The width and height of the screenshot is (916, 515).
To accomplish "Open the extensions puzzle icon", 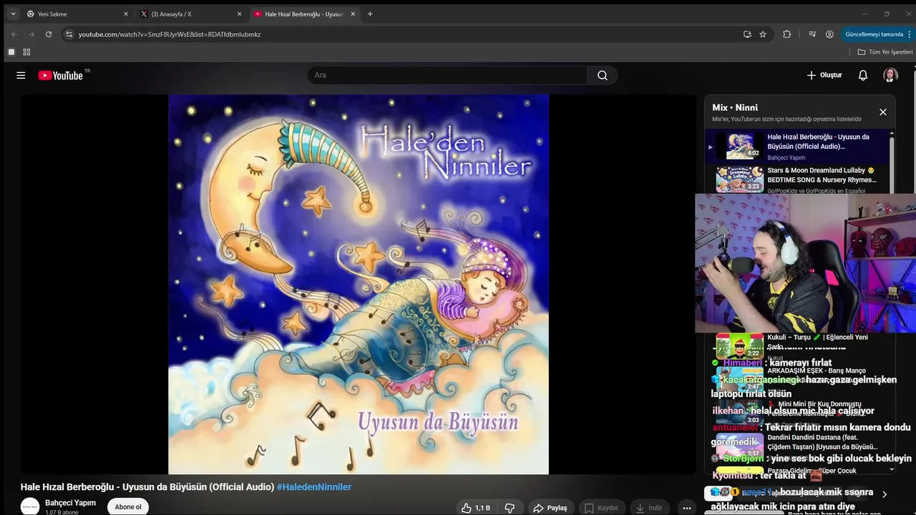I will click(x=787, y=34).
